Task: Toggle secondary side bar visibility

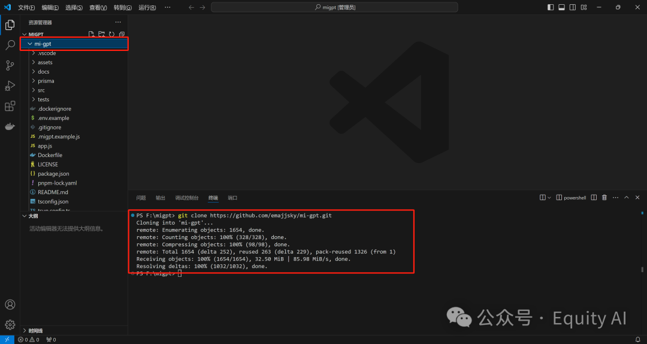Action: [x=573, y=7]
